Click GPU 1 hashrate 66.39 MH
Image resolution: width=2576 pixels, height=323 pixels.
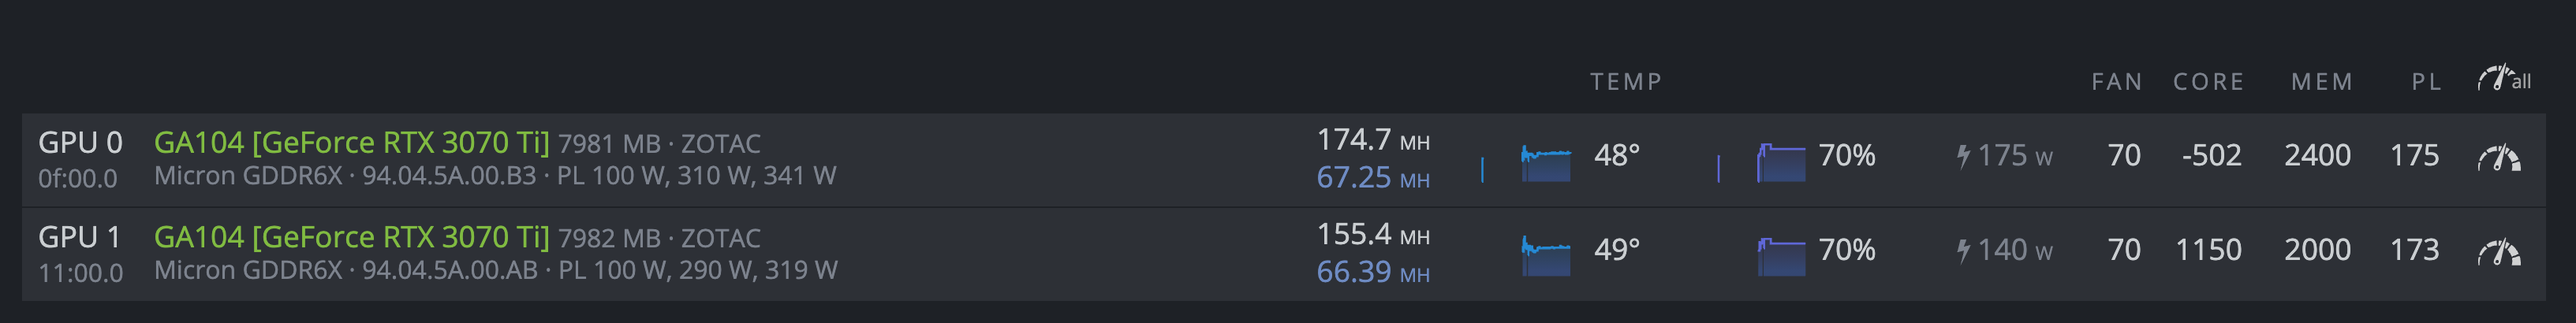(x=1372, y=272)
